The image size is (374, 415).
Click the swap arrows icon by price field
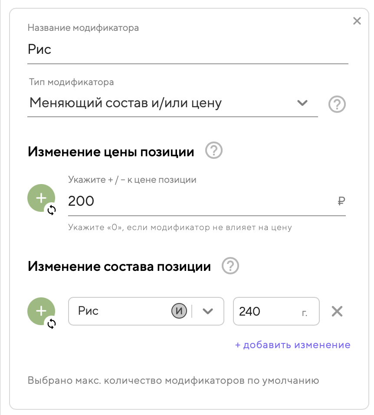(52, 211)
